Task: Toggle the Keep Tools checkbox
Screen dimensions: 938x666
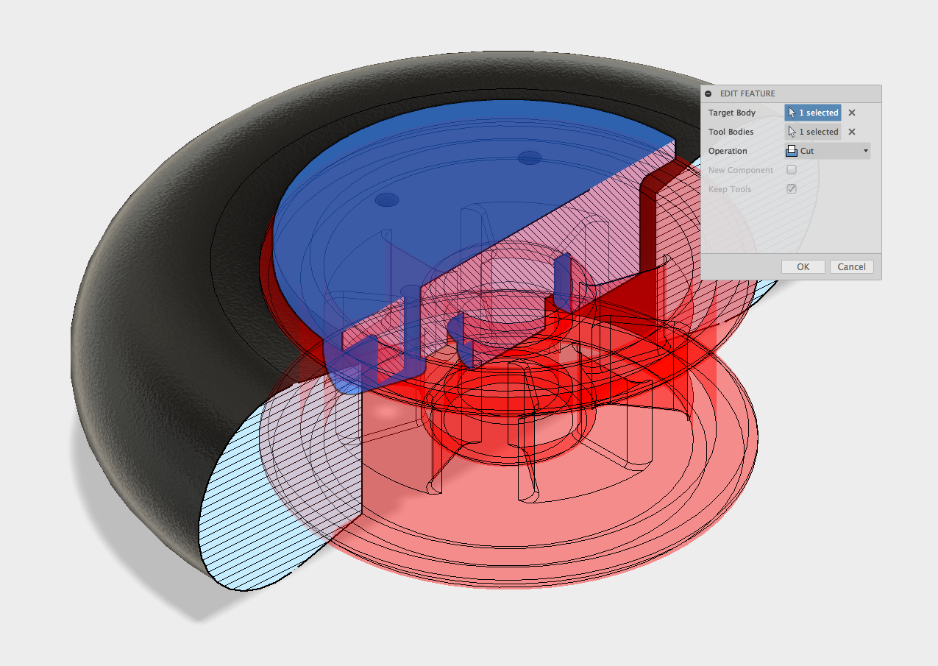Action: click(792, 189)
